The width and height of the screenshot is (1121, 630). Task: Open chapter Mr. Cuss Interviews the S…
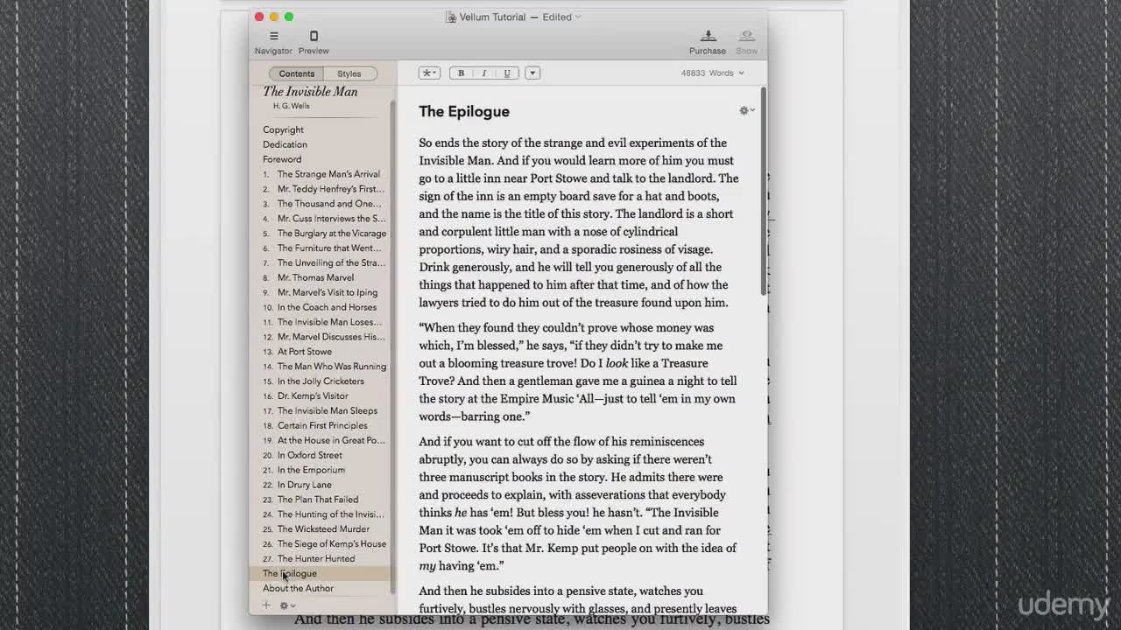332,219
